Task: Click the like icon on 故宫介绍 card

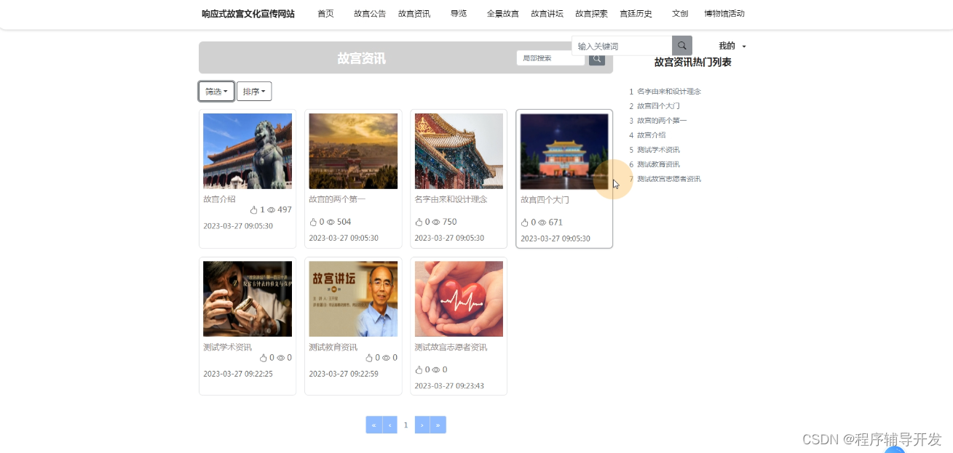Action: (254, 210)
